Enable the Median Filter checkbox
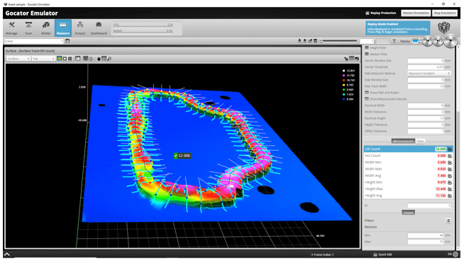The image size is (464, 261). click(x=367, y=54)
